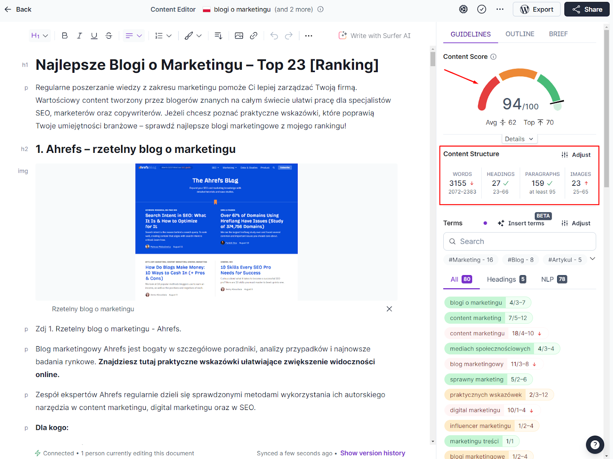Screen dimensions: 613x459
Task: Open the header three-dot menu
Action: [x=500, y=9]
